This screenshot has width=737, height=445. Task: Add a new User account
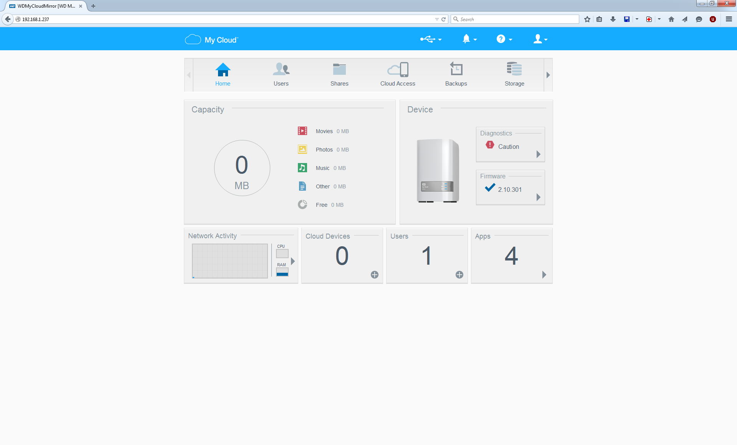coord(459,275)
